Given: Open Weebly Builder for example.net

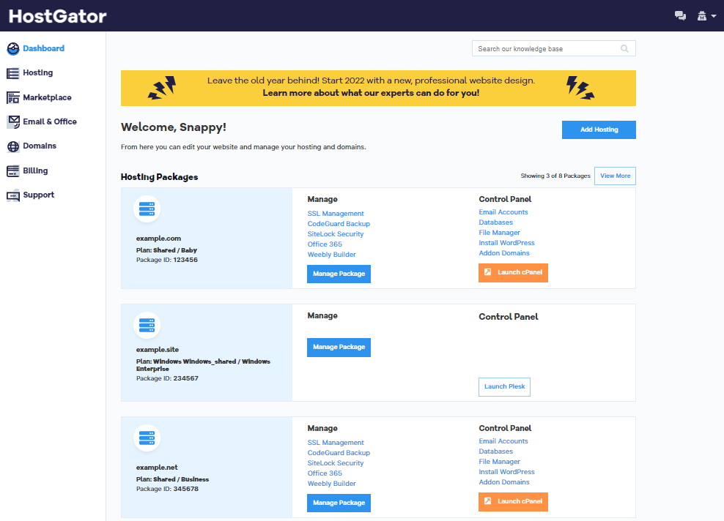Looking at the screenshot, I should [331, 484].
